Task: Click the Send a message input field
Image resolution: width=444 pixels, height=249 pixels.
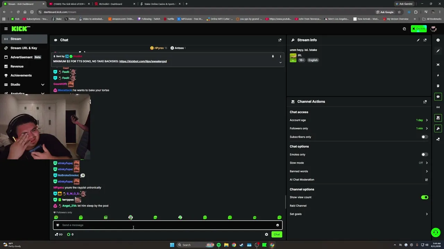Action: pyautogui.click(x=168, y=225)
